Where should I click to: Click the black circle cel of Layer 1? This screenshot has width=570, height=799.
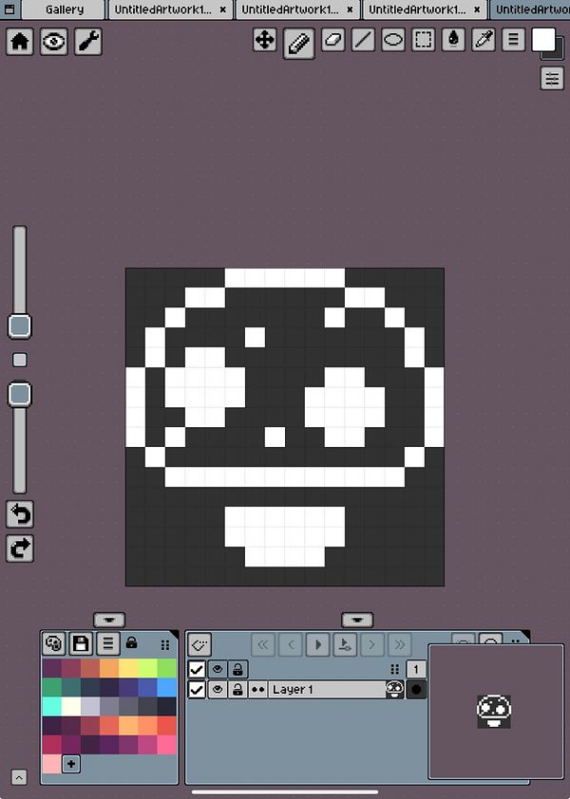point(416,690)
